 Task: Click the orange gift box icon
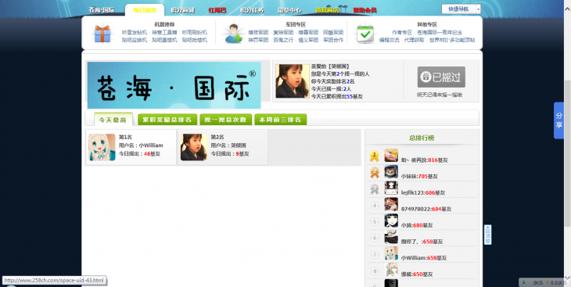point(102,34)
